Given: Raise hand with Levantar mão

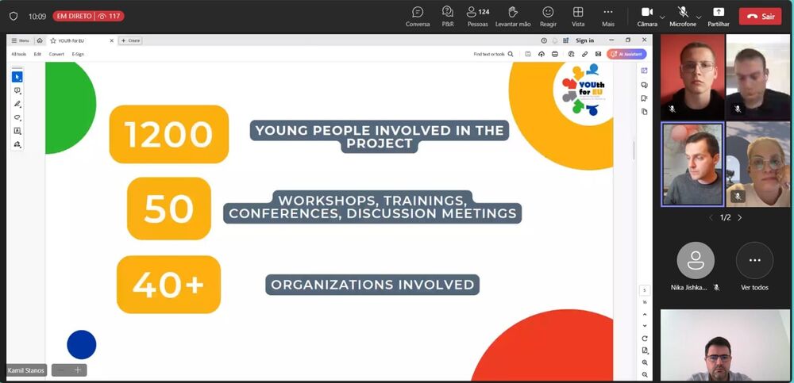Looking at the screenshot, I should 513,17.
